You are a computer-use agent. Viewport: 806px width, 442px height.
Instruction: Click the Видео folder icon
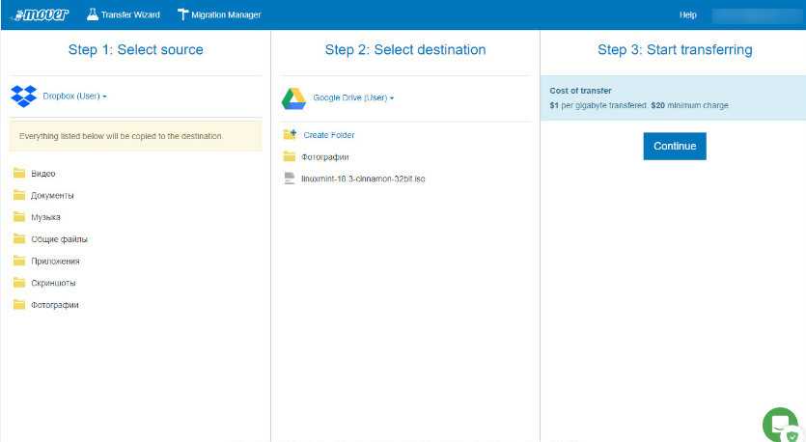(18, 174)
